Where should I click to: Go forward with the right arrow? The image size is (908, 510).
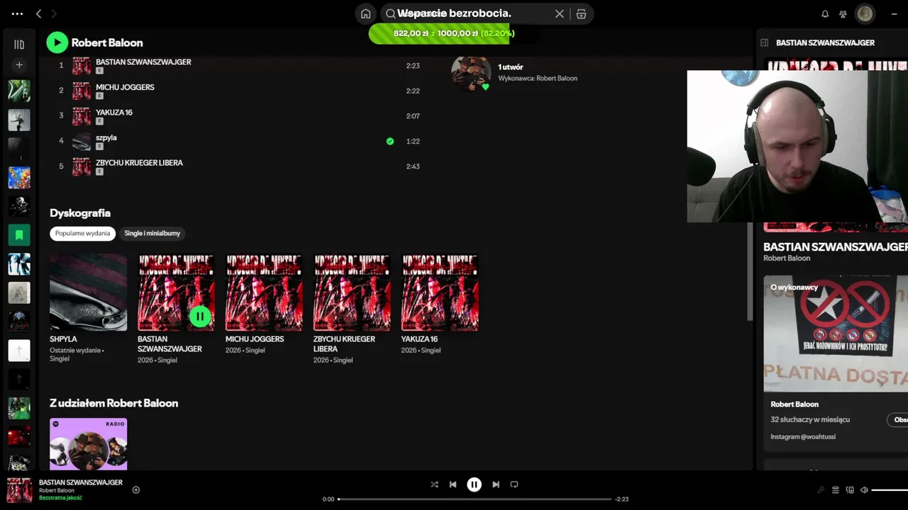coord(54,13)
